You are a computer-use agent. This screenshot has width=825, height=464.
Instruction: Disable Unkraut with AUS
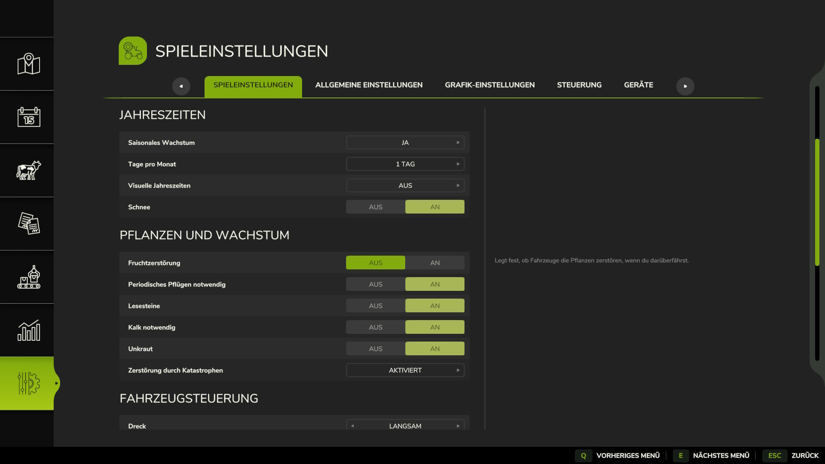tap(375, 349)
